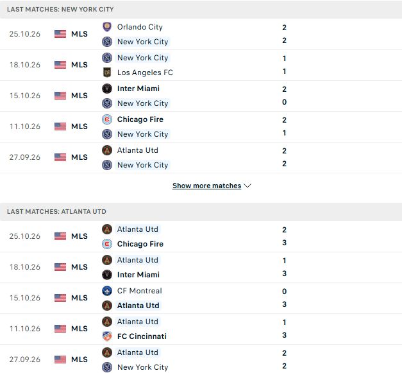Click the Last Matches: New York City header
Viewport: 402px width, 373px height.
pos(60,9)
